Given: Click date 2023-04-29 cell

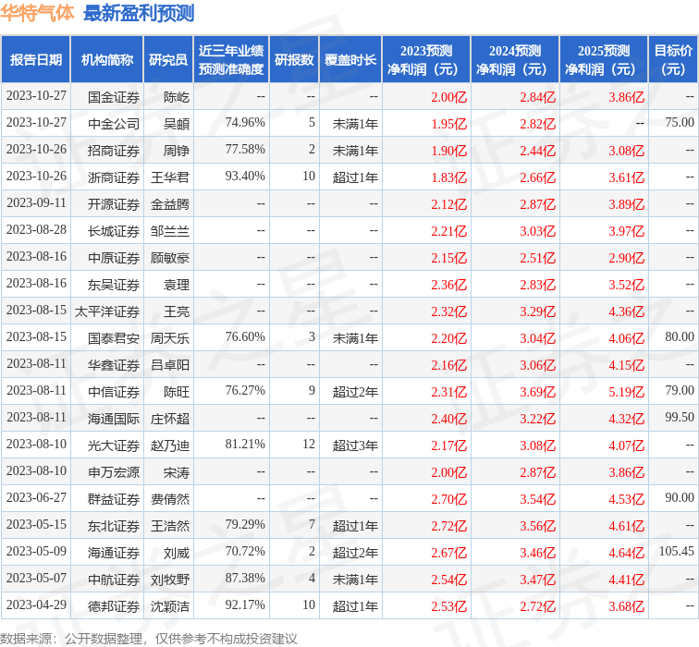Looking at the screenshot, I should click(x=36, y=604).
